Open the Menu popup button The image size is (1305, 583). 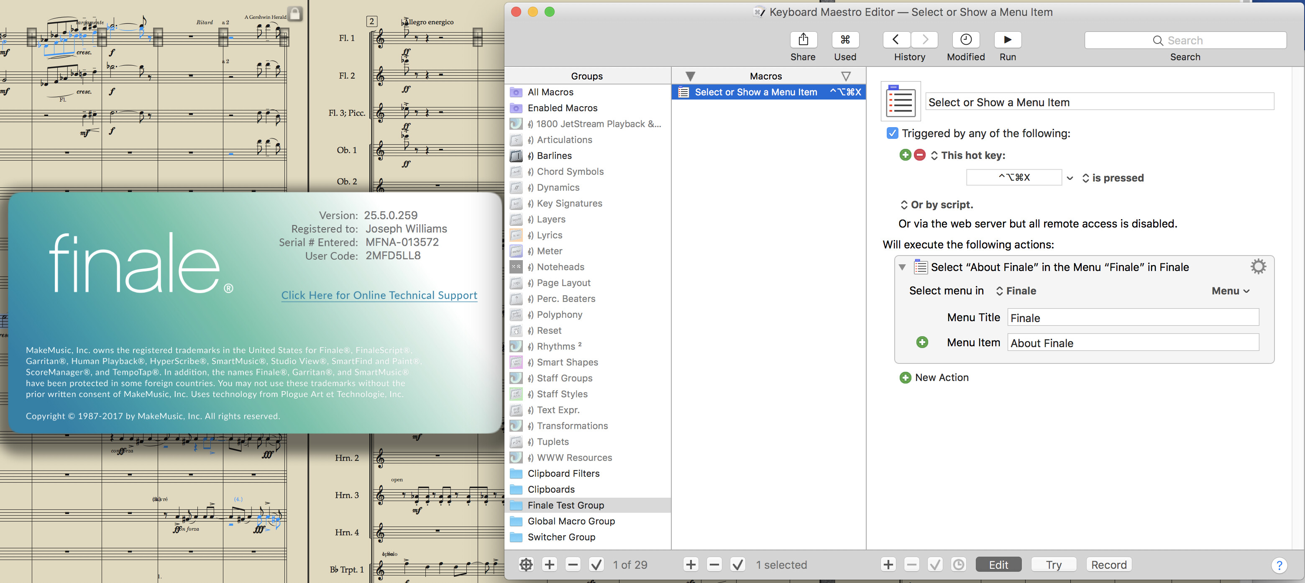pyautogui.click(x=1230, y=291)
